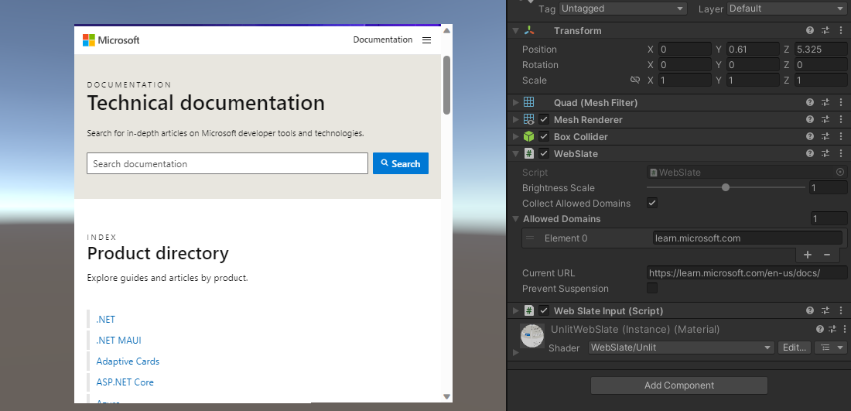851x411 pixels.
Task: Open Quad Mesh Filter presets
Action: pyautogui.click(x=825, y=103)
